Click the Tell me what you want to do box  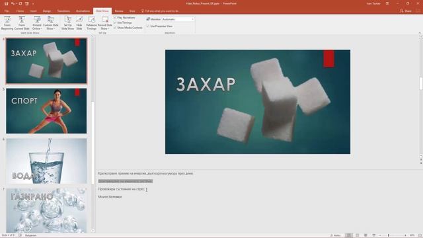pos(160,11)
